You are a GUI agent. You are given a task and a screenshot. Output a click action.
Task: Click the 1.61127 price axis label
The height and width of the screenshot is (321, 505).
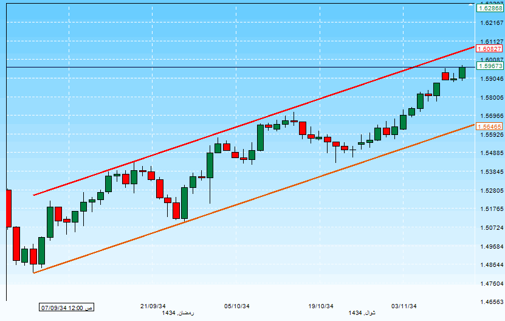click(492, 41)
